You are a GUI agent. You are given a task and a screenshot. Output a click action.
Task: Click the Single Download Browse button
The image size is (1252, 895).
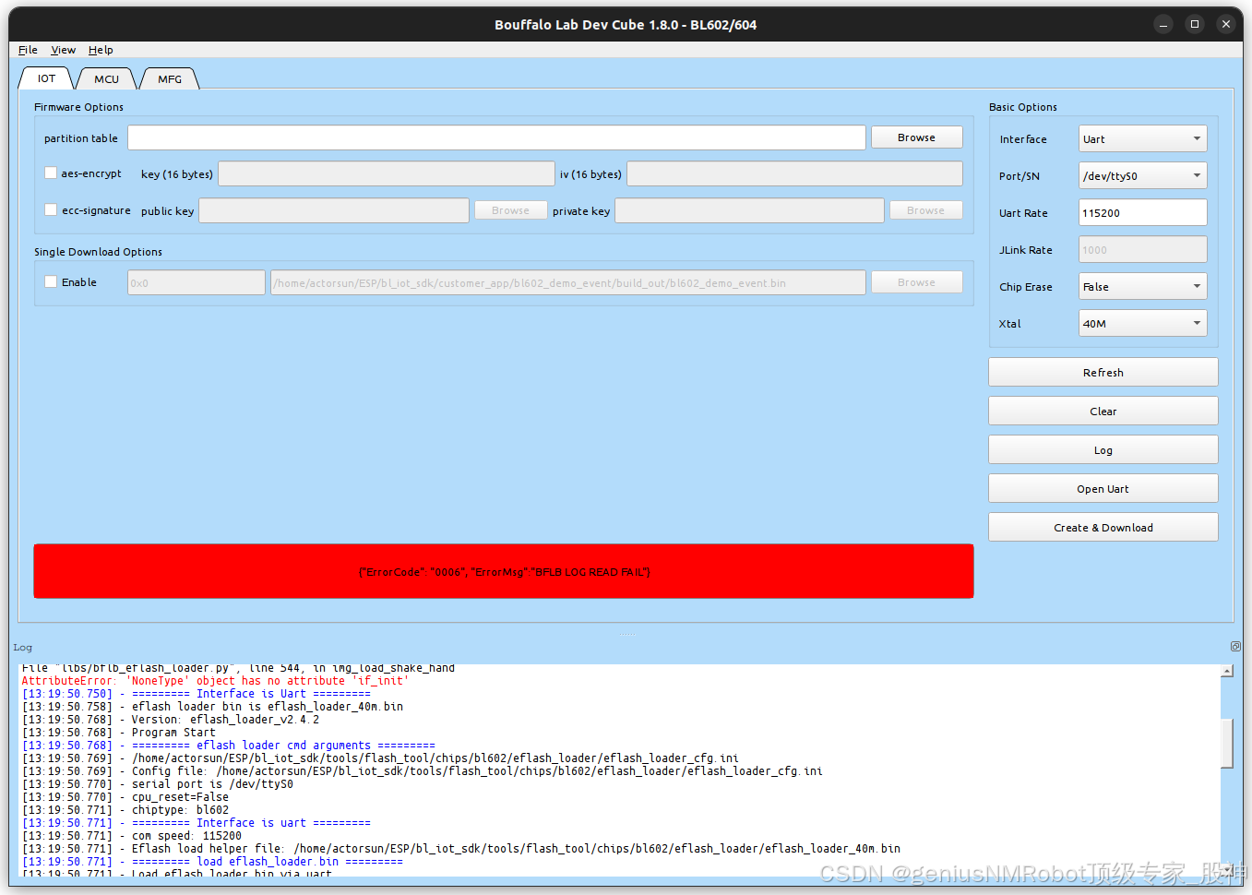[x=916, y=282]
